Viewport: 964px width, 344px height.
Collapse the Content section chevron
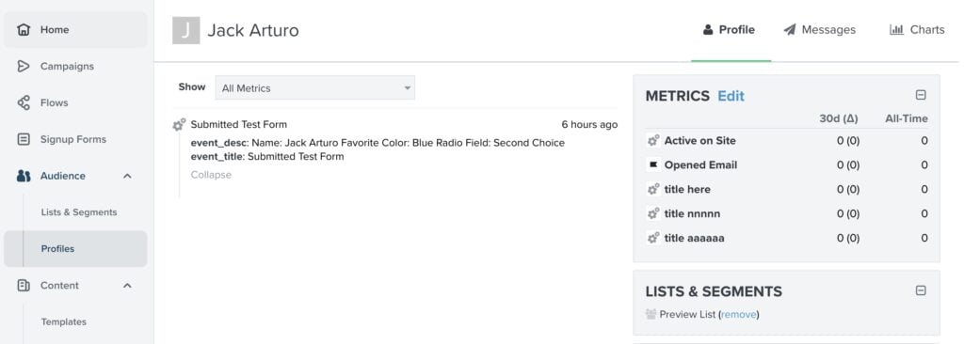coord(127,286)
